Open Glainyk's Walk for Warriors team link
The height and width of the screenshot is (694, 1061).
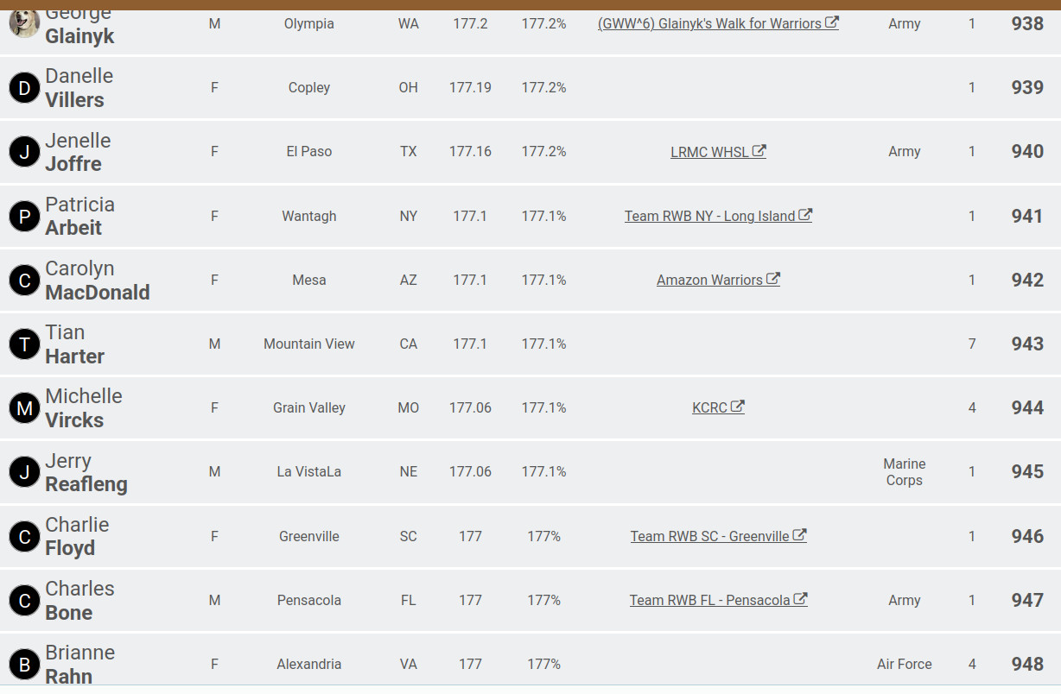[708, 23]
